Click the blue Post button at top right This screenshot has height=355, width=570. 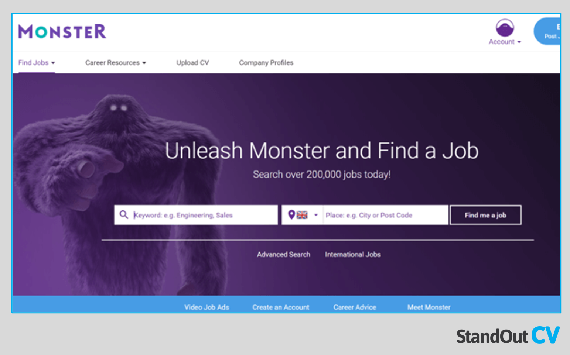(547, 31)
